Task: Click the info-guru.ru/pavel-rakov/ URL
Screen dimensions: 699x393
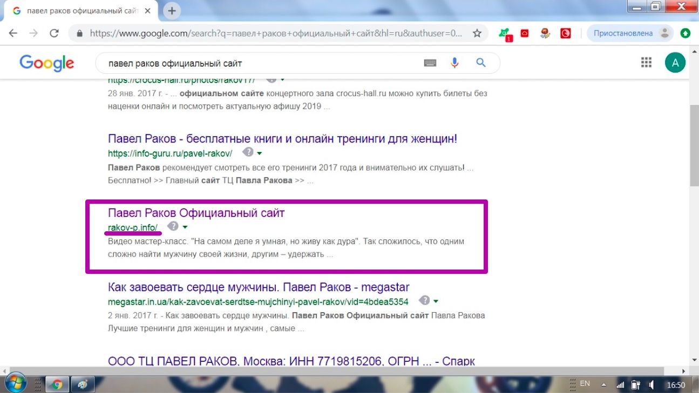Action: (170, 153)
